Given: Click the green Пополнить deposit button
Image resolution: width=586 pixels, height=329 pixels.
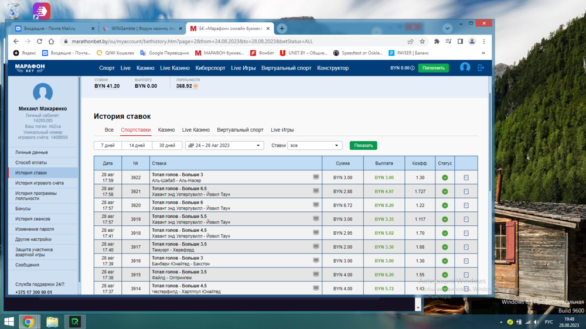Looking at the screenshot, I should pyautogui.click(x=433, y=68).
